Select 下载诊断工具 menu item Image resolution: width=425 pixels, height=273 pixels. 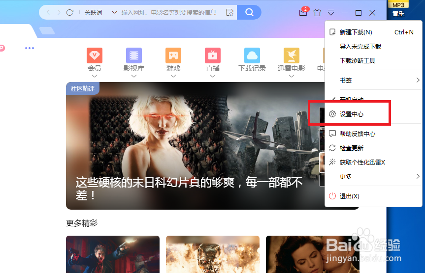coord(373,60)
